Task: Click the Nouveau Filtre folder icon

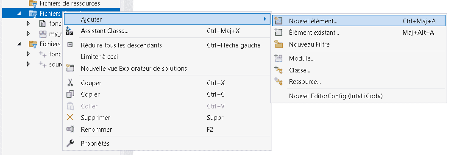Action: pos(278,44)
